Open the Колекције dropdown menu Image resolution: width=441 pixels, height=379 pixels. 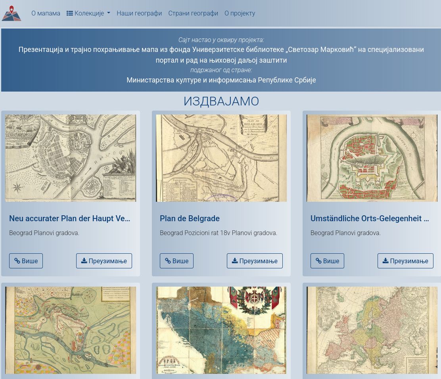tap(88, 13)
